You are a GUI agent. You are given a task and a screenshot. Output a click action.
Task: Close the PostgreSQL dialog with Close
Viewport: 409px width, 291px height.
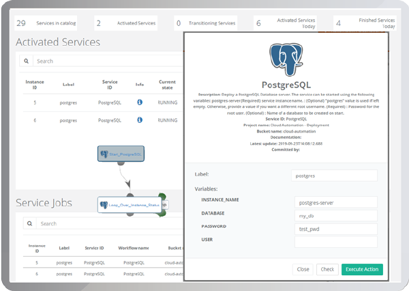pyautogui.click(x=303, y=269)
